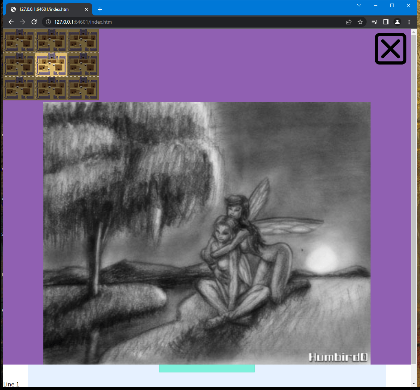
Task: Go back to the previous page
Action: tap(11, 22)
